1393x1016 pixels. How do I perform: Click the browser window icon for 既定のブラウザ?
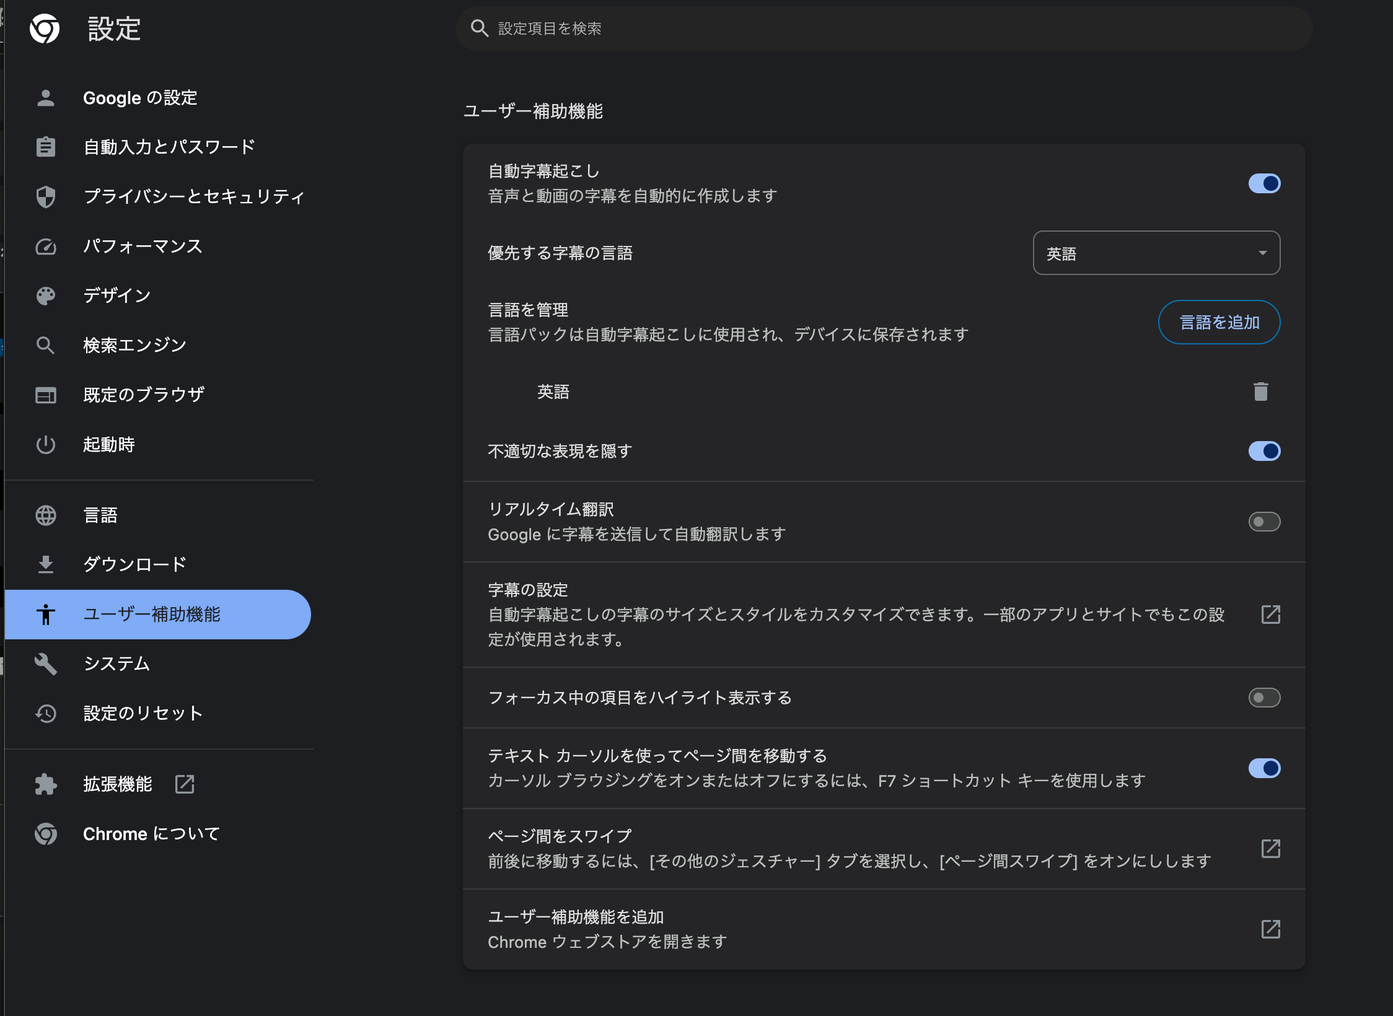click(45, 395)
